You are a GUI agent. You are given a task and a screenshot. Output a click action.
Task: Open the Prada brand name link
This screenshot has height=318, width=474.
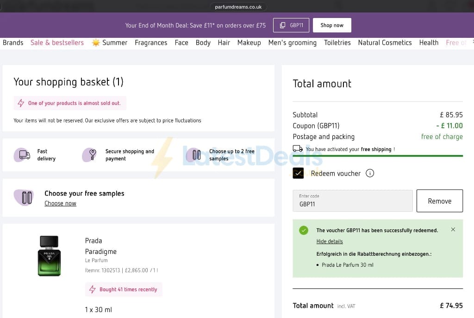pyautogui.click(x=94, y=240)
